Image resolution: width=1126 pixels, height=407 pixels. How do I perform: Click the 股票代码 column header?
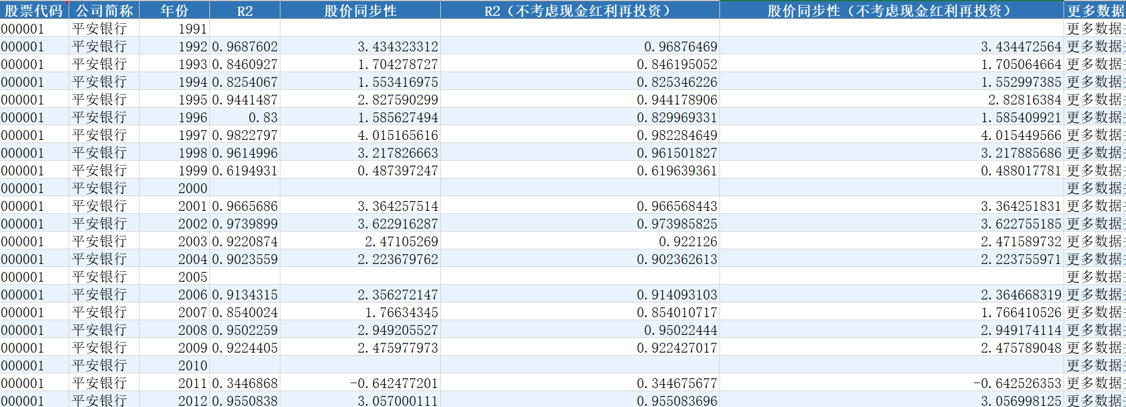[x=34, y=10]
